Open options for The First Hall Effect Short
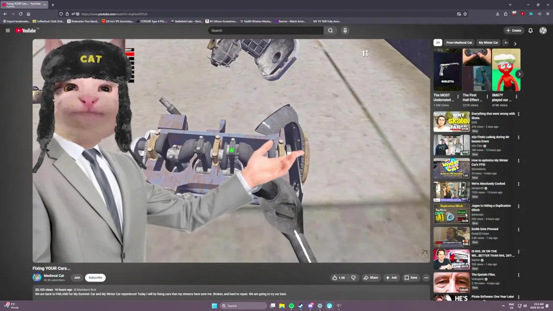 [487, 97]
